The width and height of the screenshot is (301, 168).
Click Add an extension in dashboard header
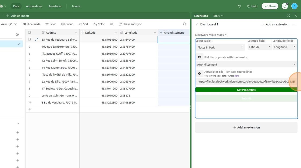[275, 24]
